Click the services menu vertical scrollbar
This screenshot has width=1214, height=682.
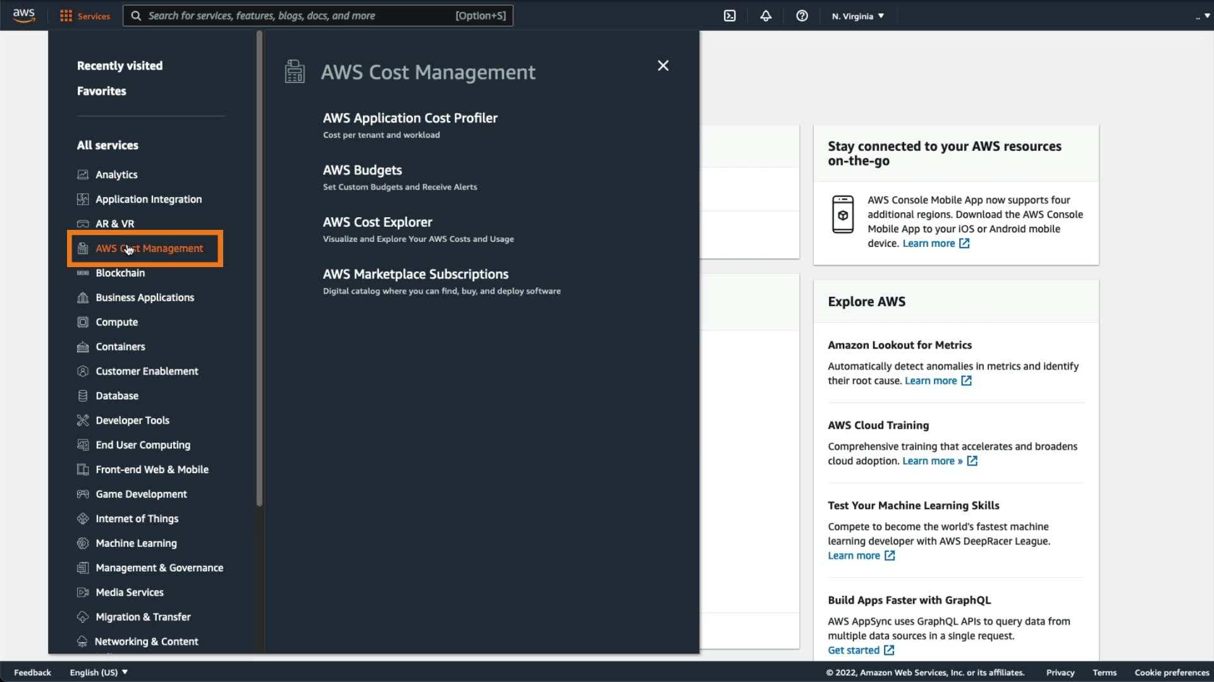coord(259,268)
